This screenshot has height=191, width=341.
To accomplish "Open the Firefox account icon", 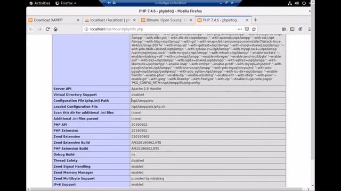I will click(301, 29).
